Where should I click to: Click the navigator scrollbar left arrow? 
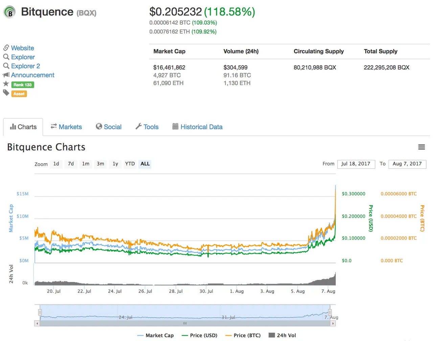coord(37,323)
